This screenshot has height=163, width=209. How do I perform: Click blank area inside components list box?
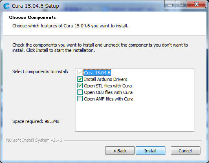(134, 117)
